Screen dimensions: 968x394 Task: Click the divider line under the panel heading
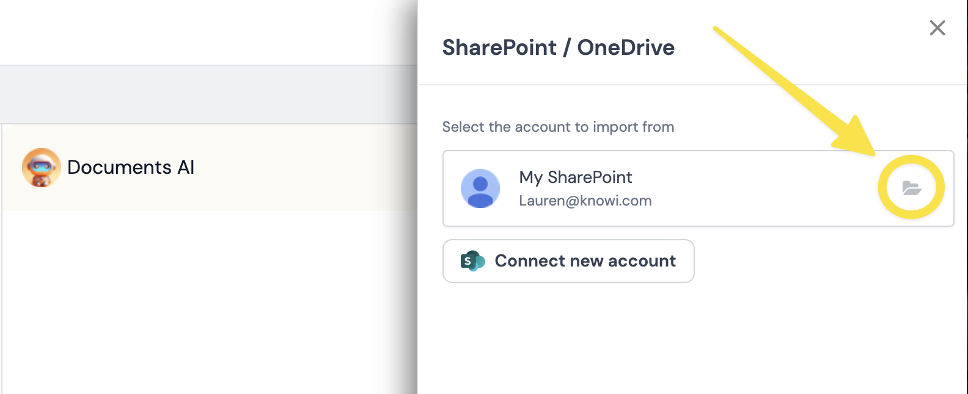691,84
